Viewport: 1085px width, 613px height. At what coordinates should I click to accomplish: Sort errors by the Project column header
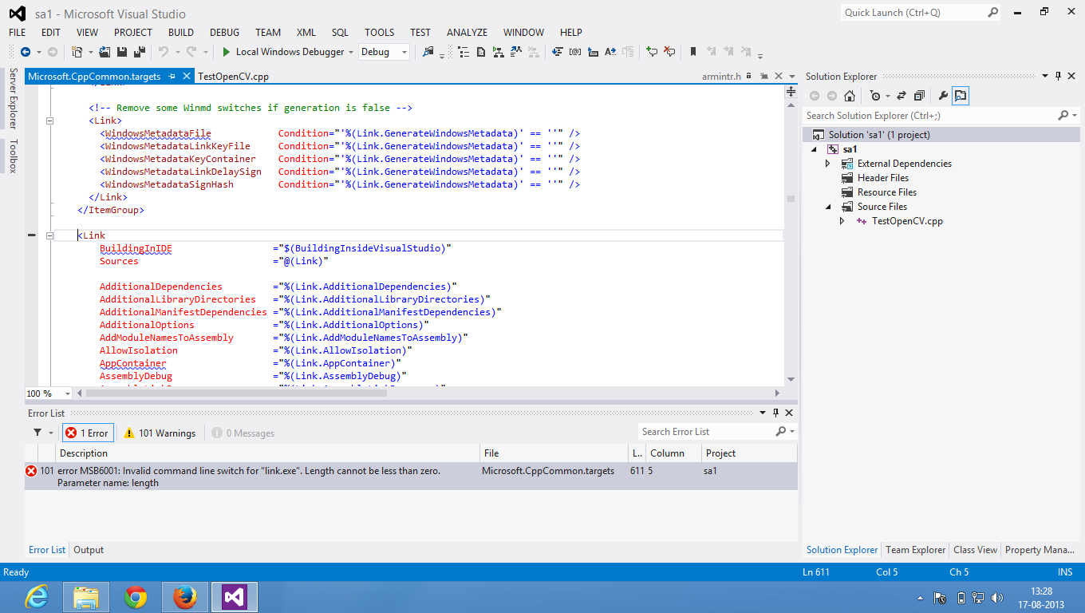[x=749, y=453]
